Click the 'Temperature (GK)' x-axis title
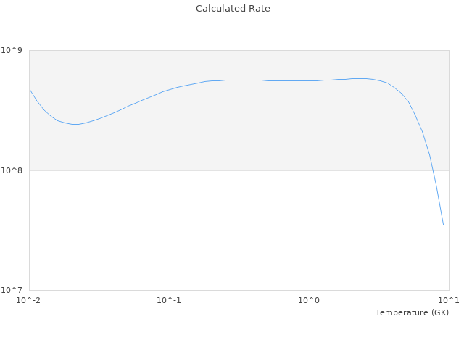The image size is (464, 348). (412, 312)
